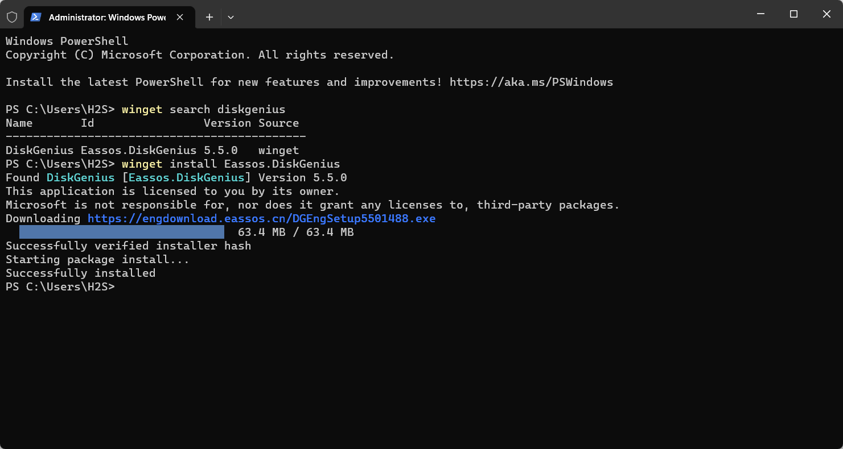Click the shield icon in the title bar
The width and height of the screenshot is (843, 449).
[x=12, y=17]
